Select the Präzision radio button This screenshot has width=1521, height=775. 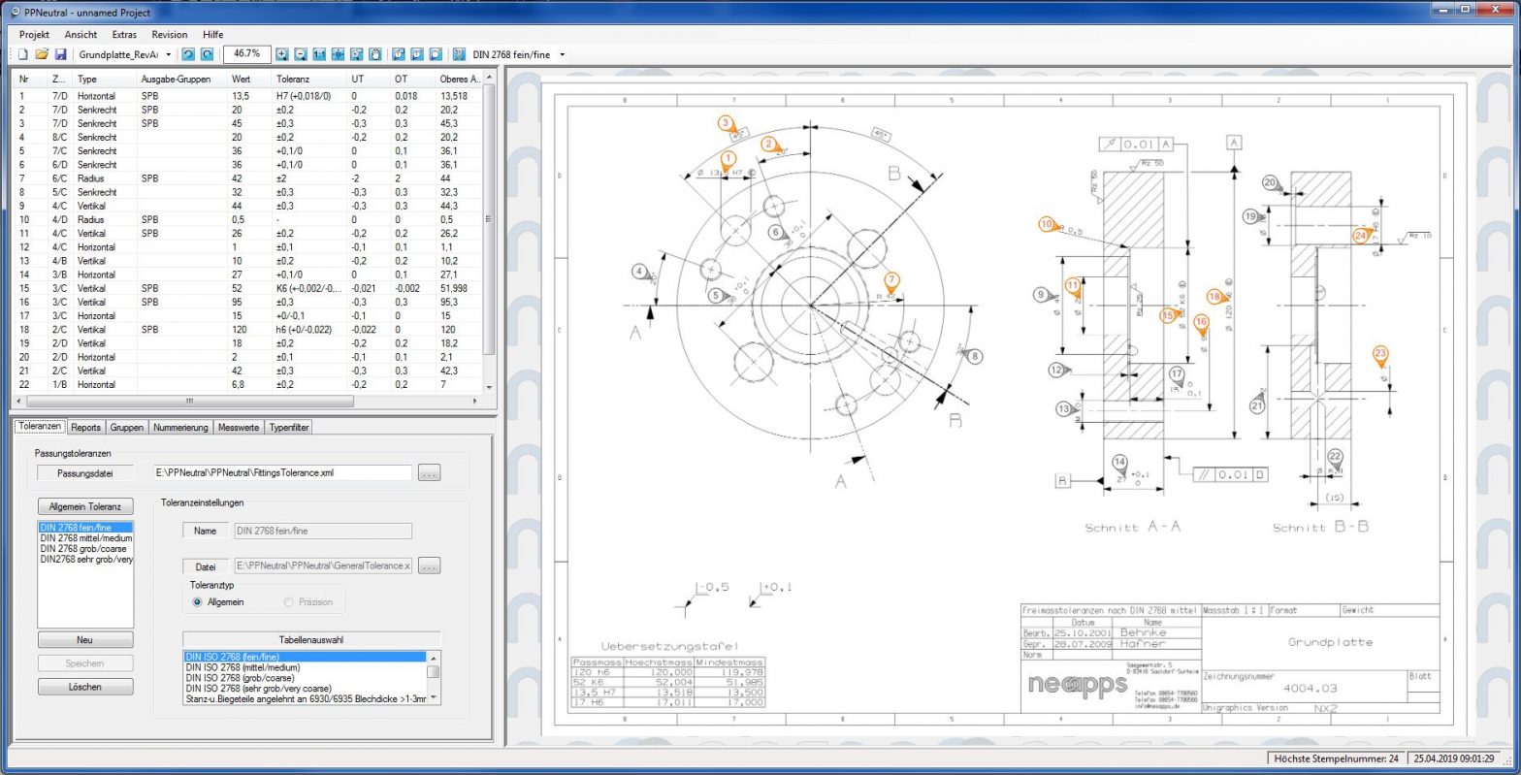pyautogui.click(x=289, y=602)
